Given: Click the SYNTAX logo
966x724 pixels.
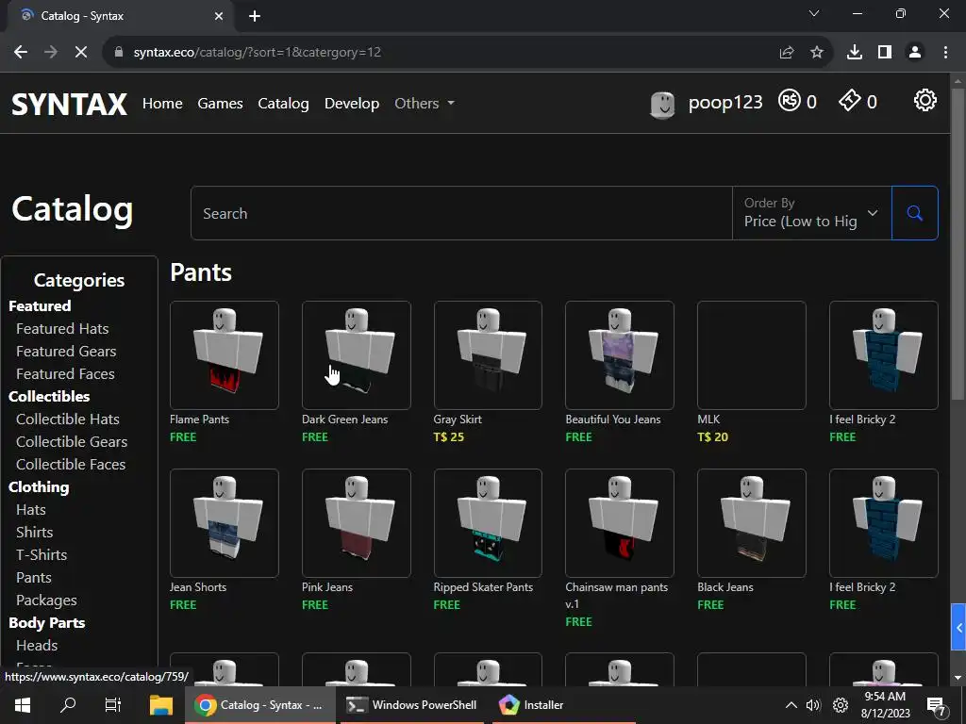Looking at the screenshot, I should point(69,104).
